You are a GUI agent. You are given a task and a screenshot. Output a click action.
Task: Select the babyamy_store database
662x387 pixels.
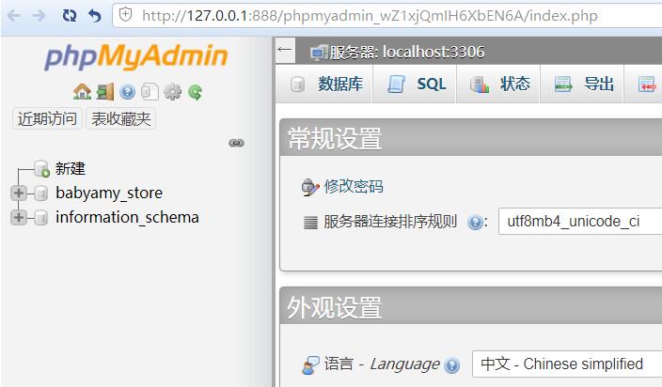pos(109,193)
